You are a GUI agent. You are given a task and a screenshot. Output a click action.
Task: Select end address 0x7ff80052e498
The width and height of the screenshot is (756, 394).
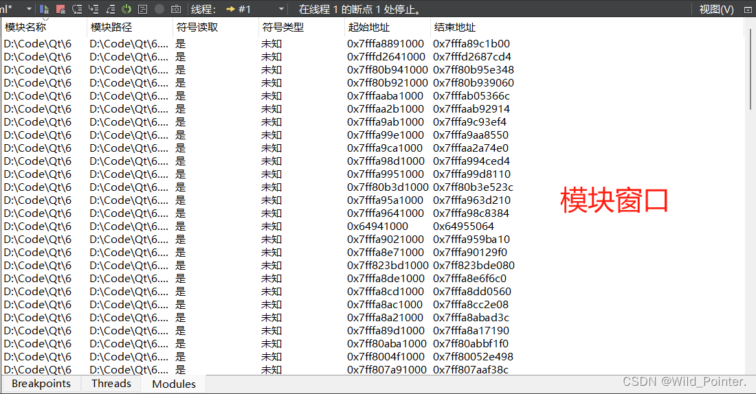tap(473, 356)
